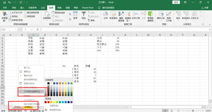Click the What-If Analysis (模拟分析) icon
Viewport: 212px width, 112px height.
click(161, 14)
